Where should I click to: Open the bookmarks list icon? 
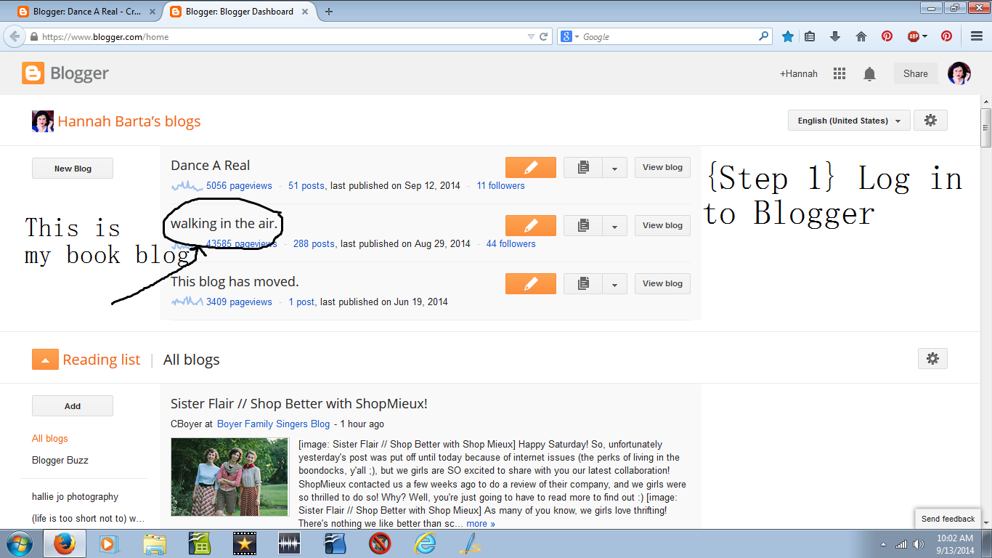coord(810,36)
